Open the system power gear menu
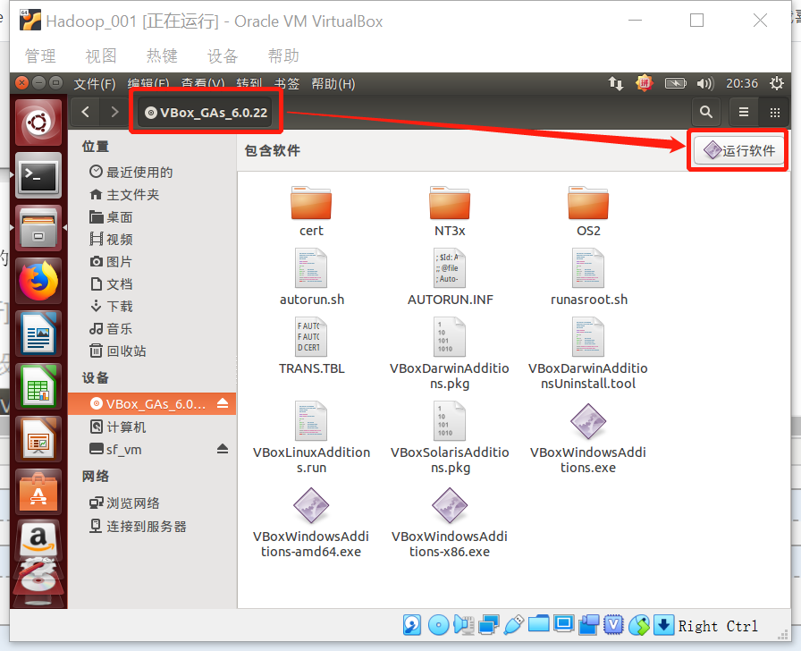The width and height of the screenshot is (801, 651). (777, 83)
